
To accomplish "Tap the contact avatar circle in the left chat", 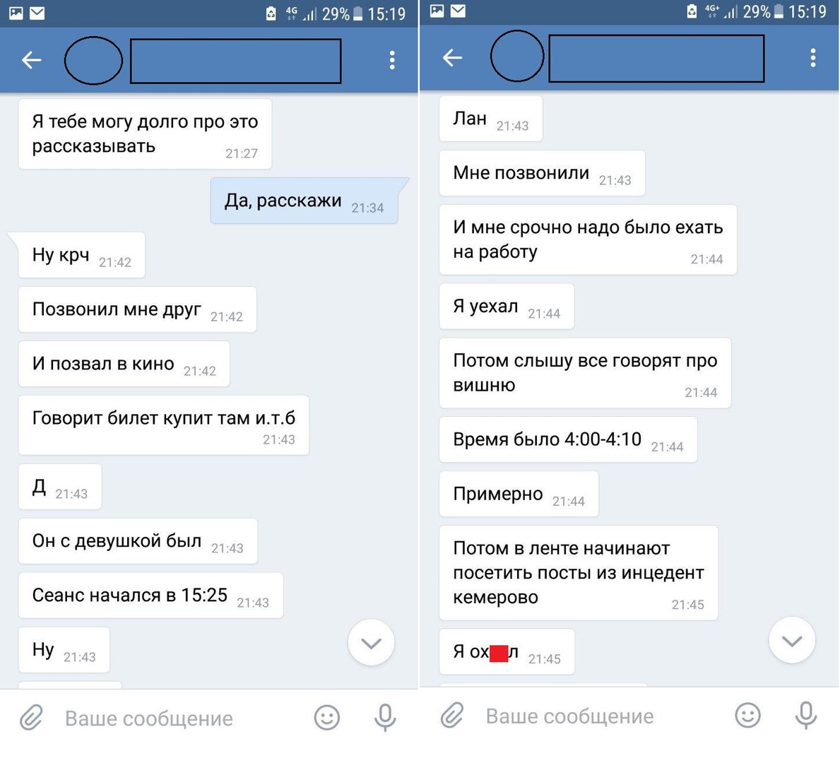I will coord(93,61).
